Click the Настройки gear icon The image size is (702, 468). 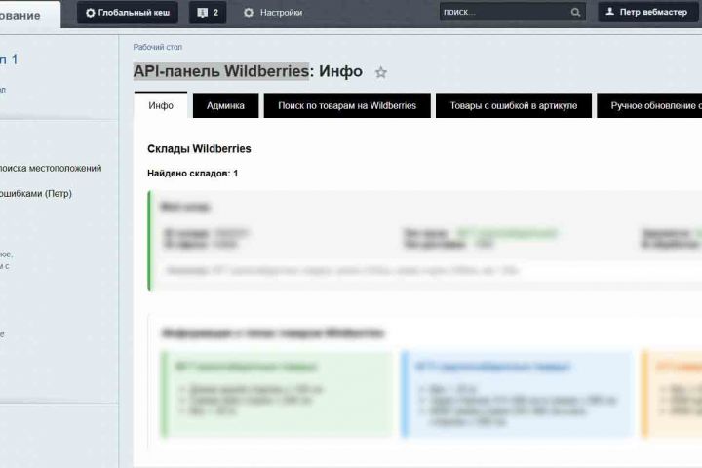249,13
